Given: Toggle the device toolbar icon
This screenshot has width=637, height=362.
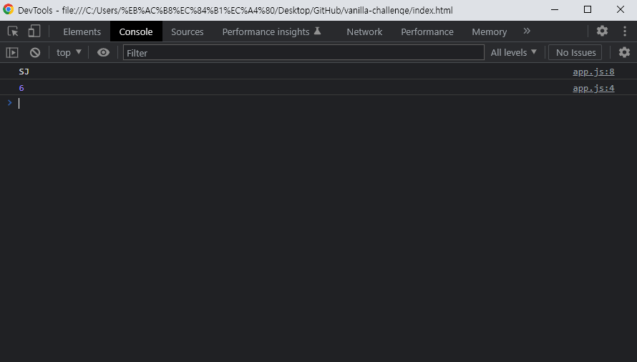Looking at the screenshot, I should point(34,31).
